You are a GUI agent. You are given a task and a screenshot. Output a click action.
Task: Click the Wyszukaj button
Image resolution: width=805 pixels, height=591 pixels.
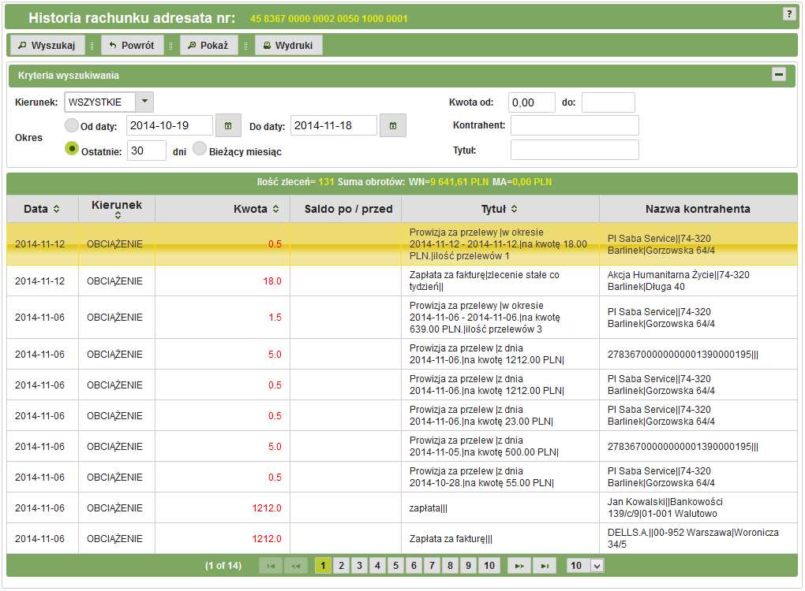click(47, 45)
